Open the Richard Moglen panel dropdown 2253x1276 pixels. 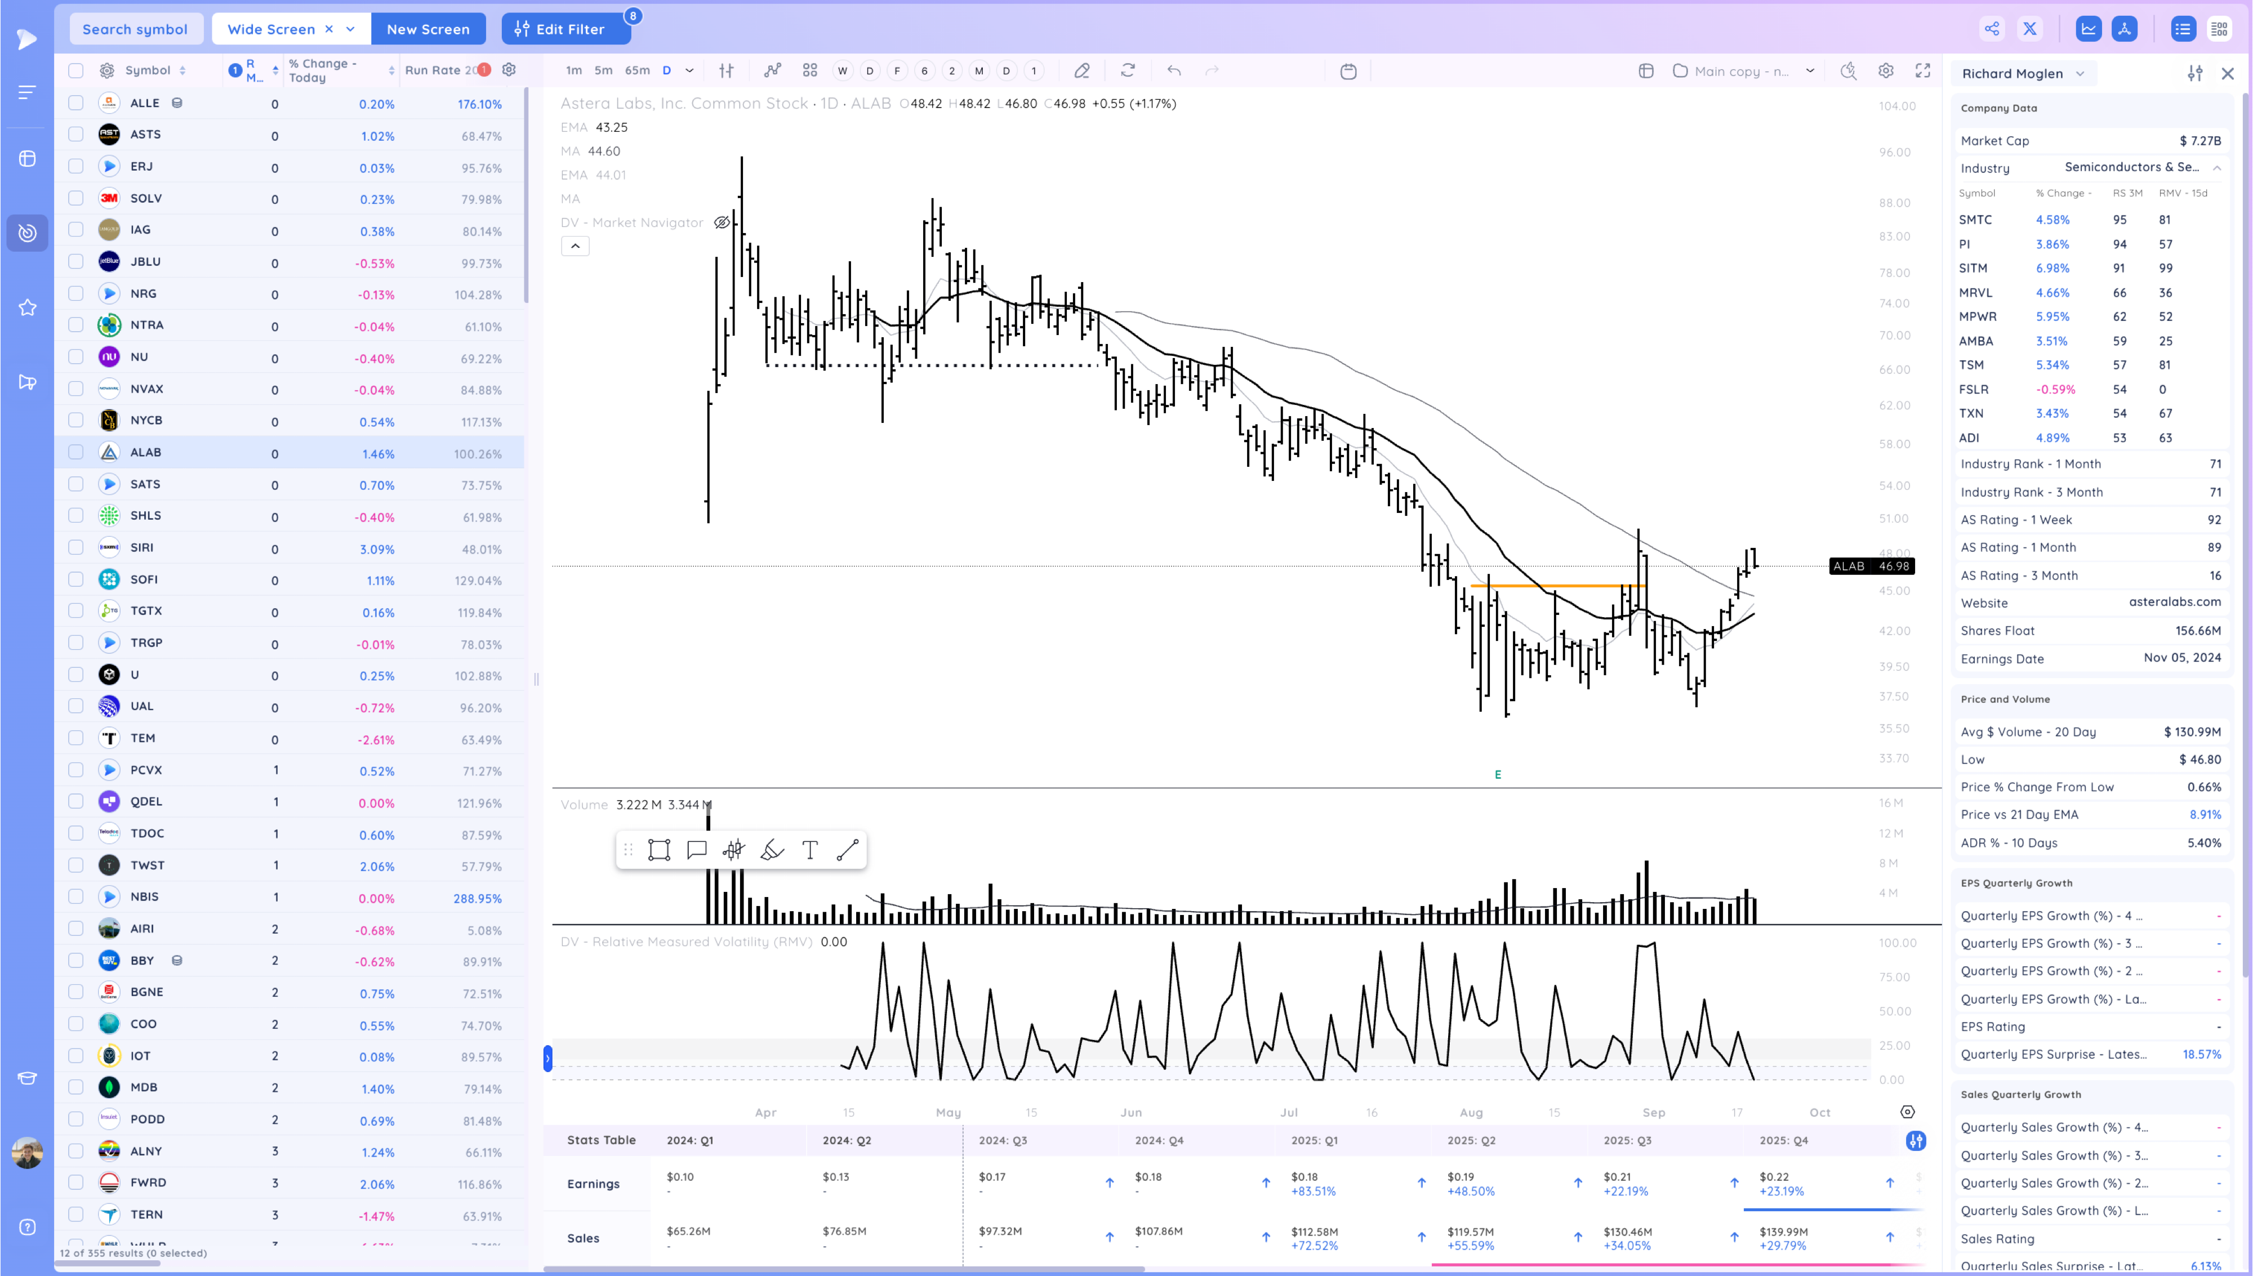pyautogui.click(x=2081, y=74)
